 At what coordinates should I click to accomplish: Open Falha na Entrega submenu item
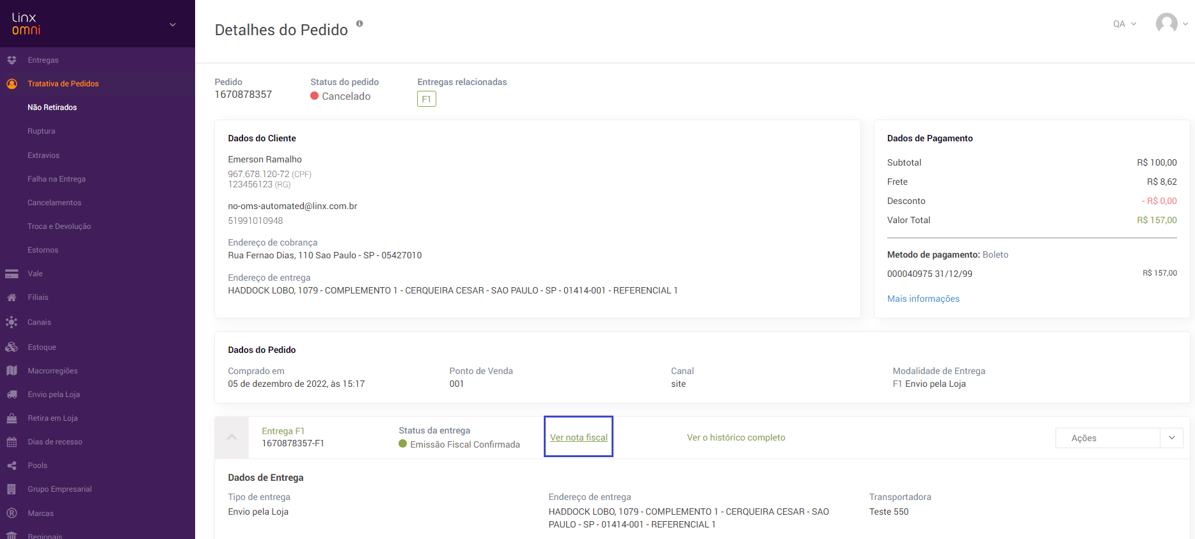coord(56,179)
